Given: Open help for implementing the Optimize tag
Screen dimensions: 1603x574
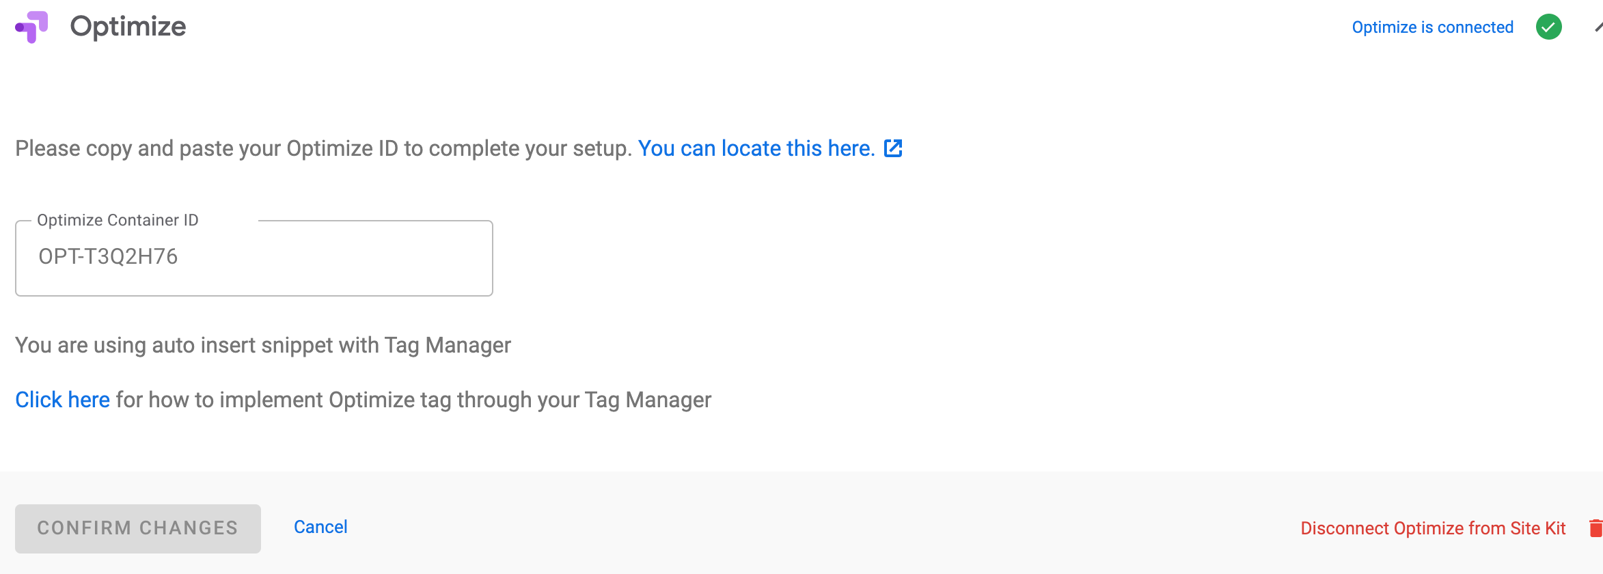Looking at the screenshot, I should pyautogui.click(x=62, y=399).
